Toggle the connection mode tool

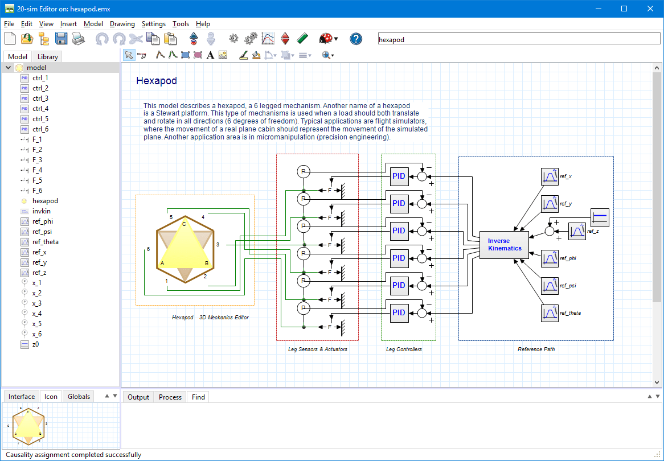pos(141,55)
